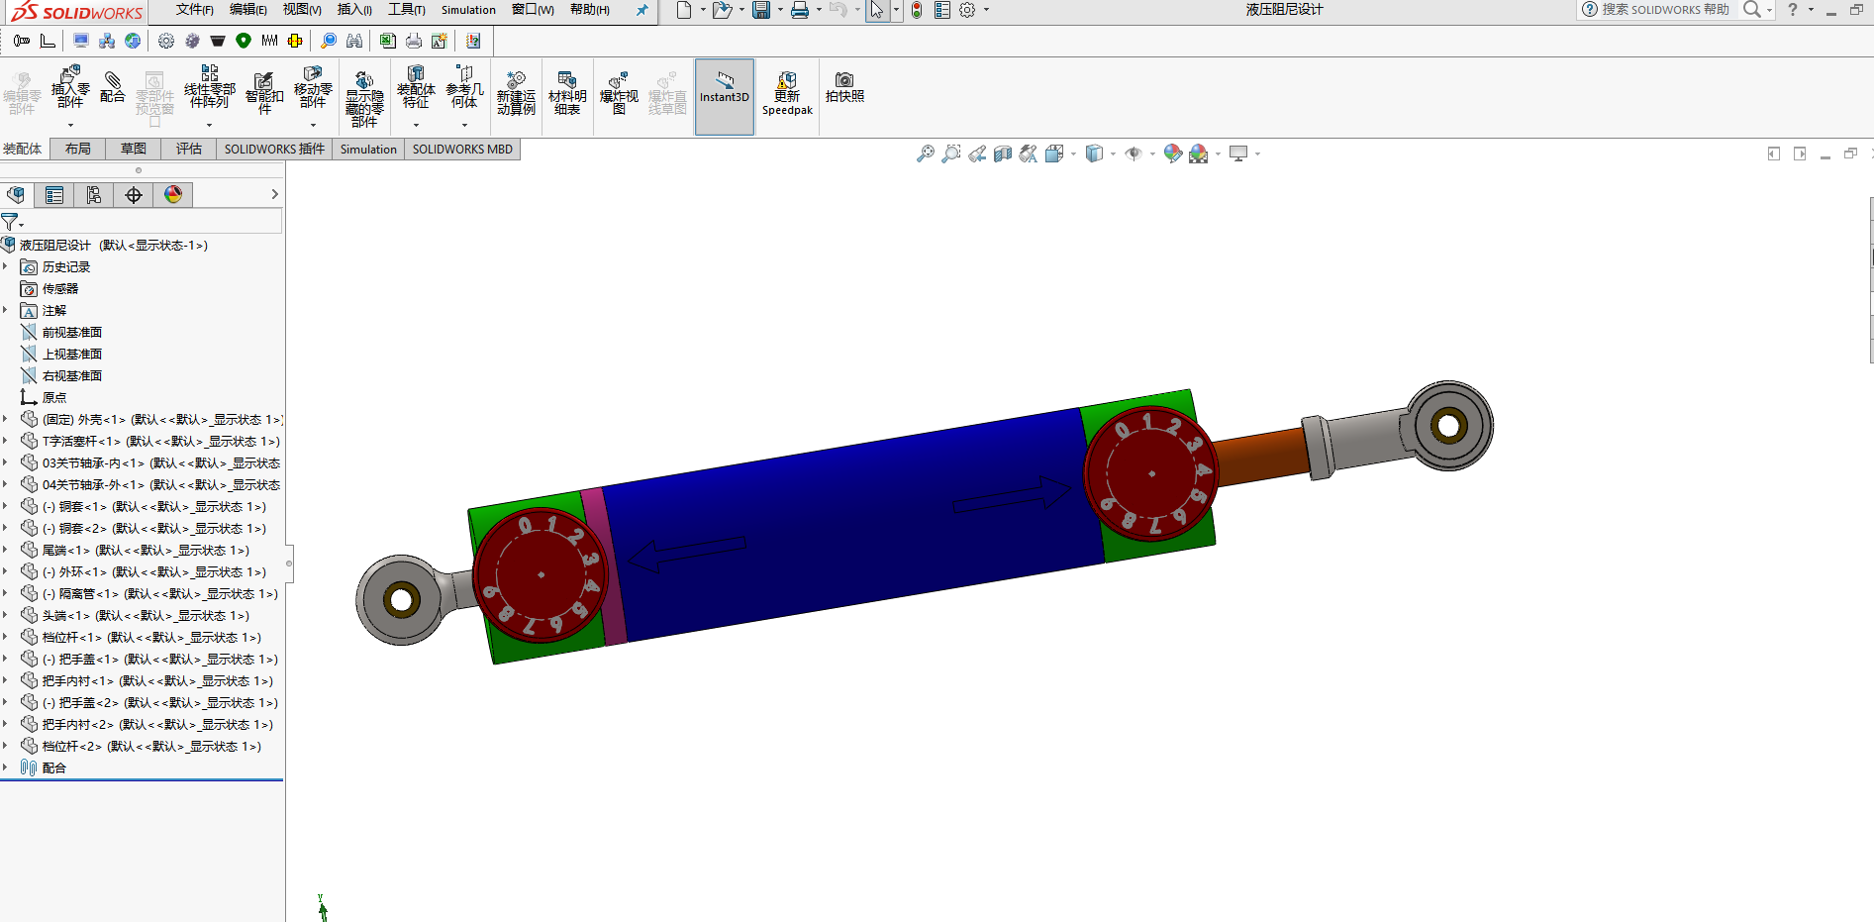
Task: Open the Options gear icon in the title bar
Action: point(967,10)
